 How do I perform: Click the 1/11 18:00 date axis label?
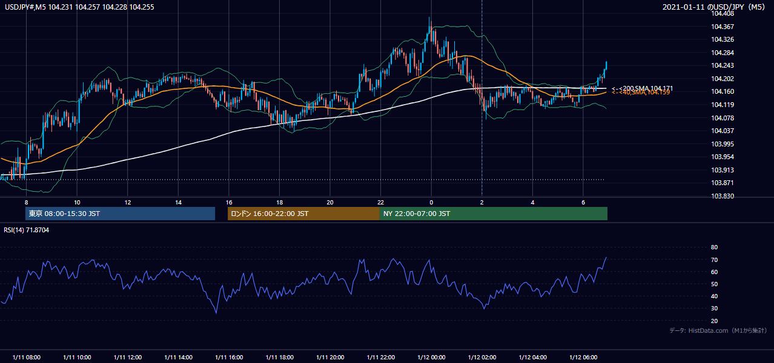279,357
